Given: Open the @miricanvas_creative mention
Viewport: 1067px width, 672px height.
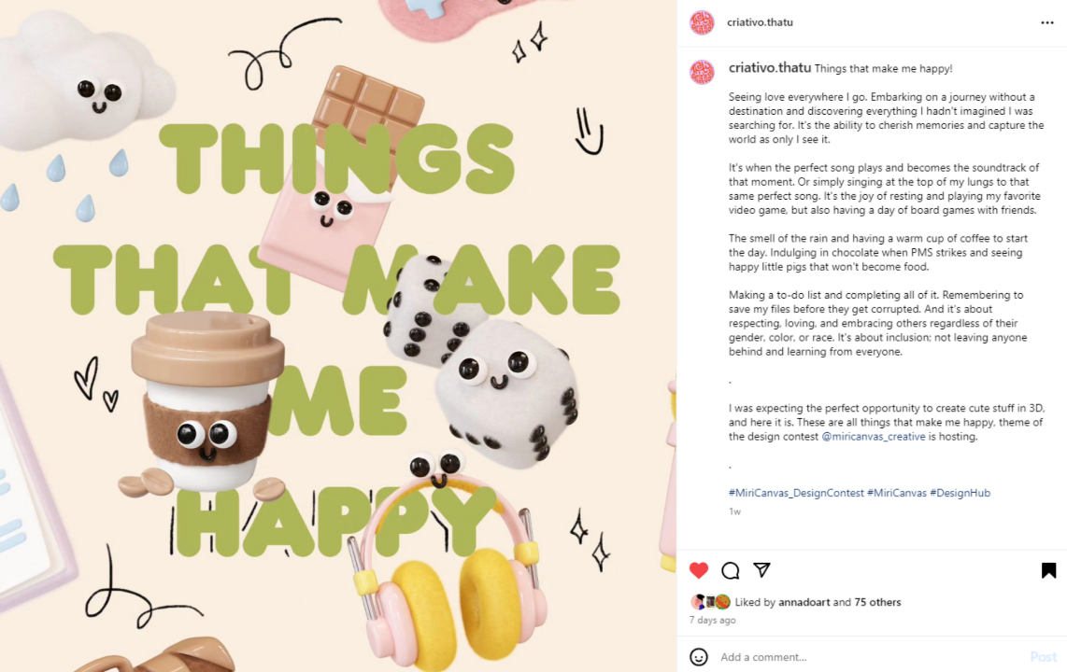Looking at the screenshot, I should pos(874,436).
